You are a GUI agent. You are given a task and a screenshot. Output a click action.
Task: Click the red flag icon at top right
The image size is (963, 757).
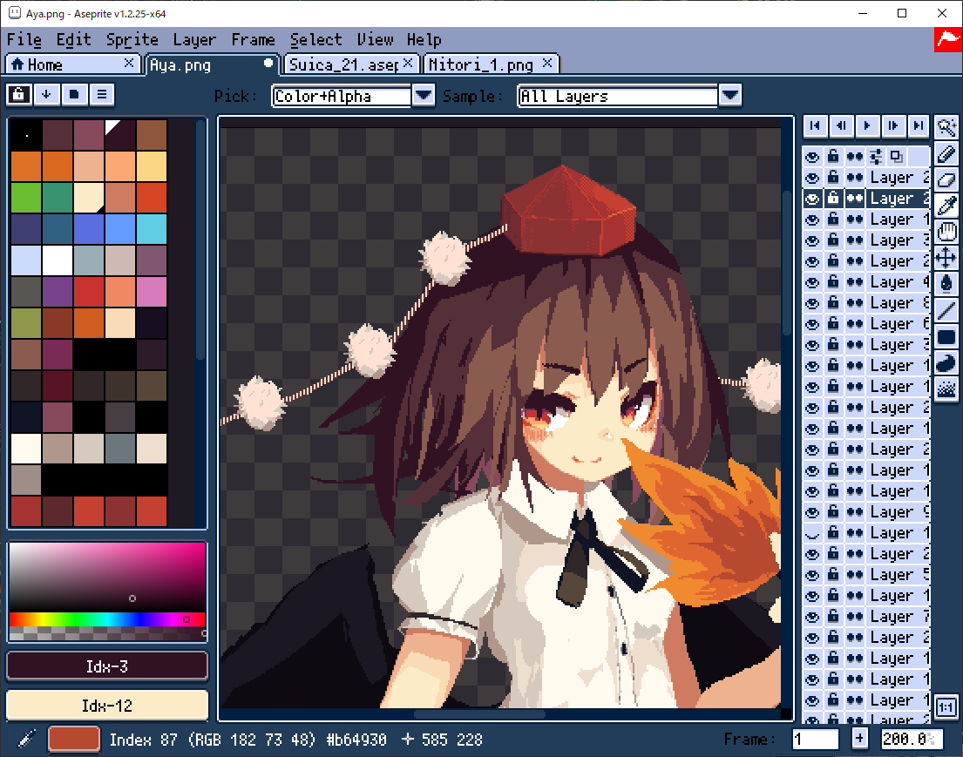947,40
